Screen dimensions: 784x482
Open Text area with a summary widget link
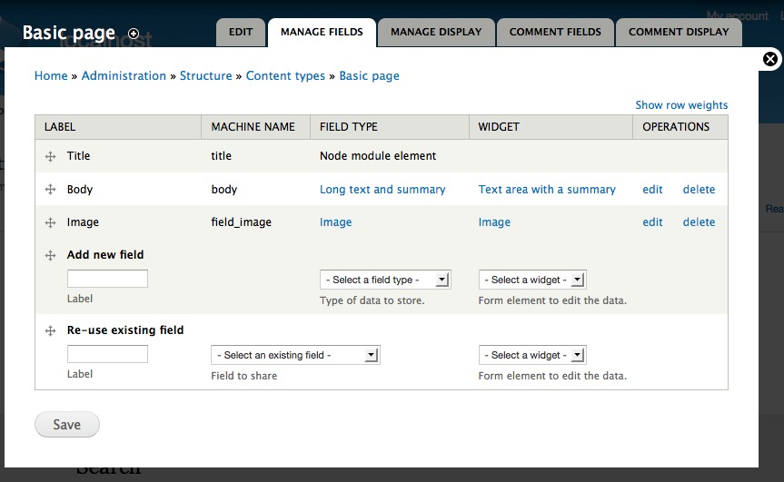(x=547, y=190)
